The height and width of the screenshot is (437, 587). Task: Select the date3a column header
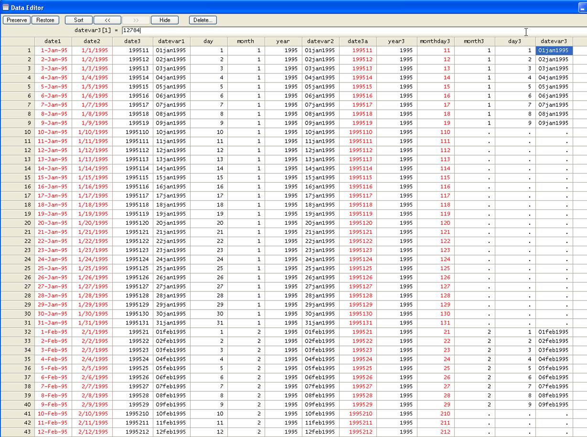[x=358, y=42]
